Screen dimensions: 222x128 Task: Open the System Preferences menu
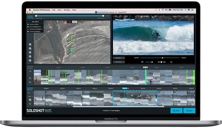(x=42, y=10)
